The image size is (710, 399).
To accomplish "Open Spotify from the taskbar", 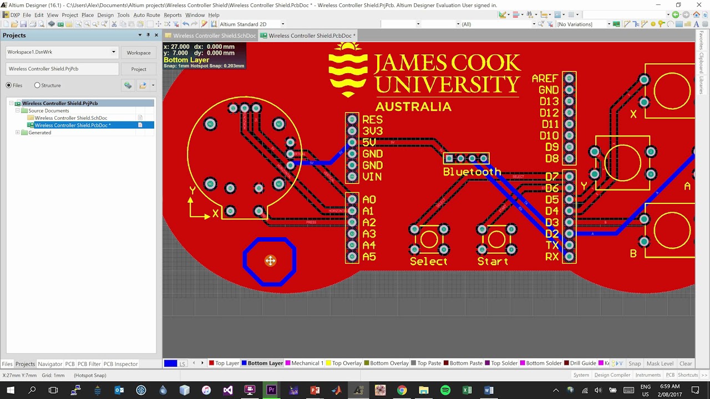I will 445,390.
